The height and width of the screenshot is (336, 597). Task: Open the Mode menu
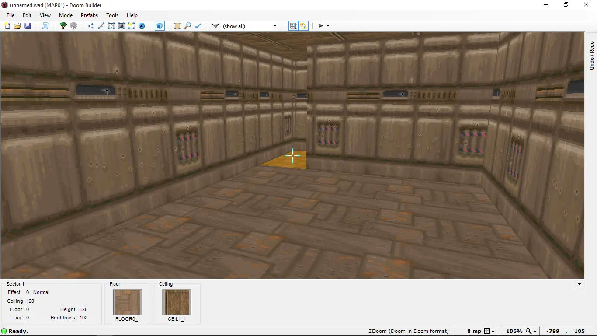(66, 15)
